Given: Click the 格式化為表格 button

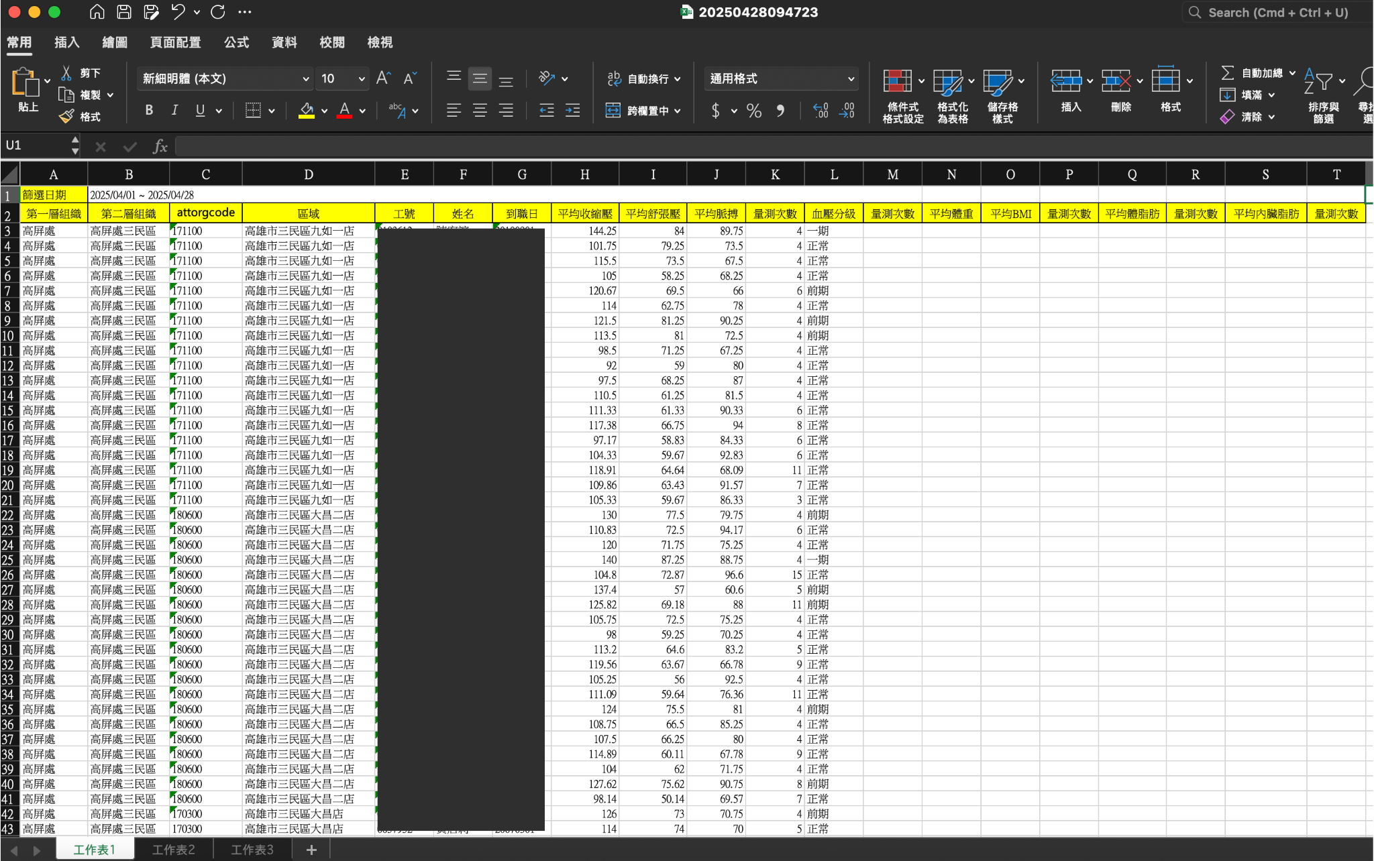Looking at the screenshot, I should point(953,95).
